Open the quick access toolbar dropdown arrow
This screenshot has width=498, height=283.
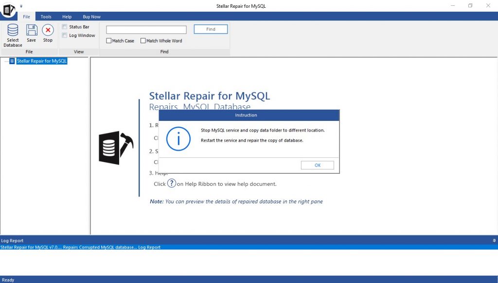click(21, 6)
